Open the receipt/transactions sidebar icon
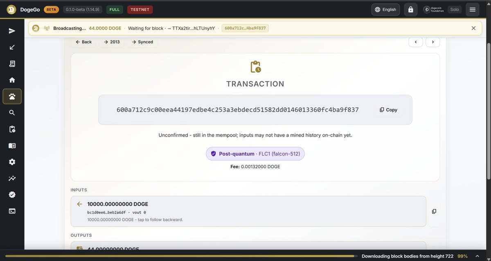 point(12,63)
